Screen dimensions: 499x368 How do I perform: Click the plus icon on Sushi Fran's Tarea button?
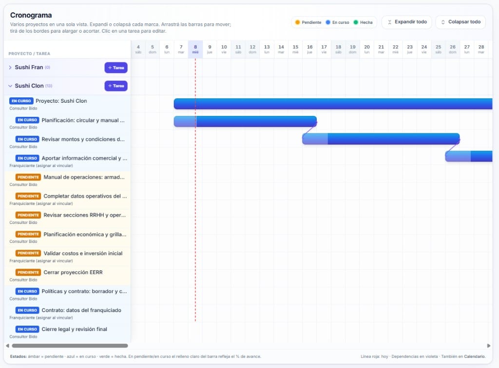point(111,68)
